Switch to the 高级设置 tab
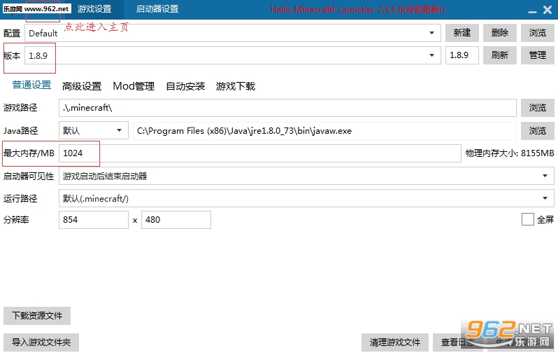The height and width of the screenshot is (353, 558). click(x=82, y=86)
